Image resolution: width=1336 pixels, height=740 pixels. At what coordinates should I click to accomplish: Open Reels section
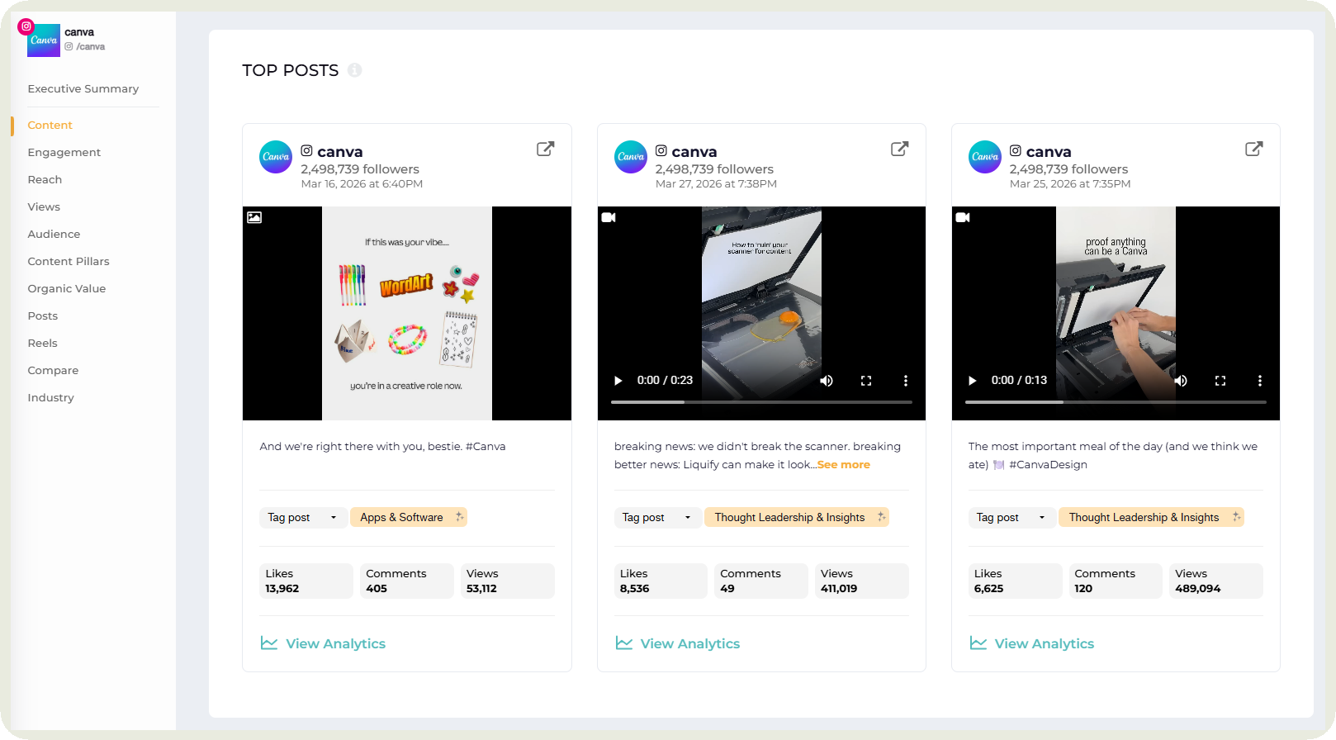click(43, 343)
